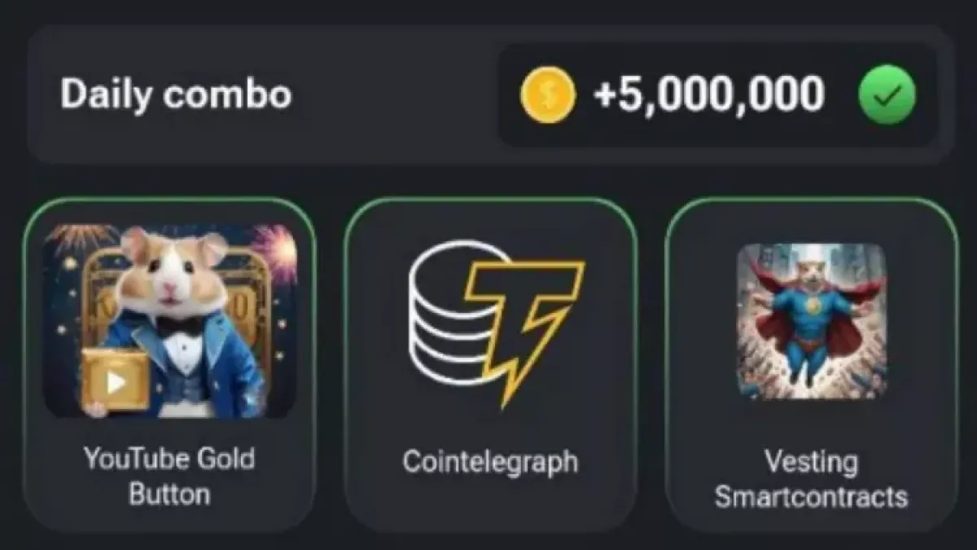Select the hamster in blue tuxedo image

169,321
